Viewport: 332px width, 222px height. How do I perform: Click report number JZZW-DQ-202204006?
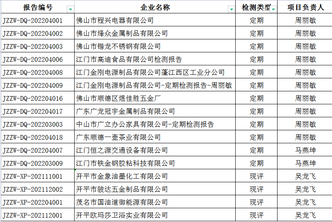point(33,59)
